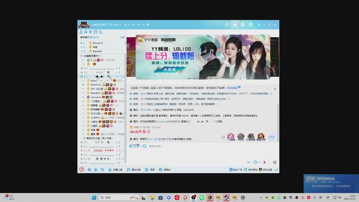This screenshot has height=202, width=359.
Task: Click the 抢麦 link in mic queue header
Action: (123, 37)
